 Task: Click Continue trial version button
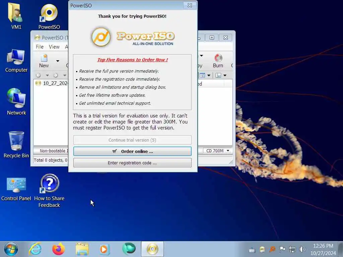click(132, 140)
